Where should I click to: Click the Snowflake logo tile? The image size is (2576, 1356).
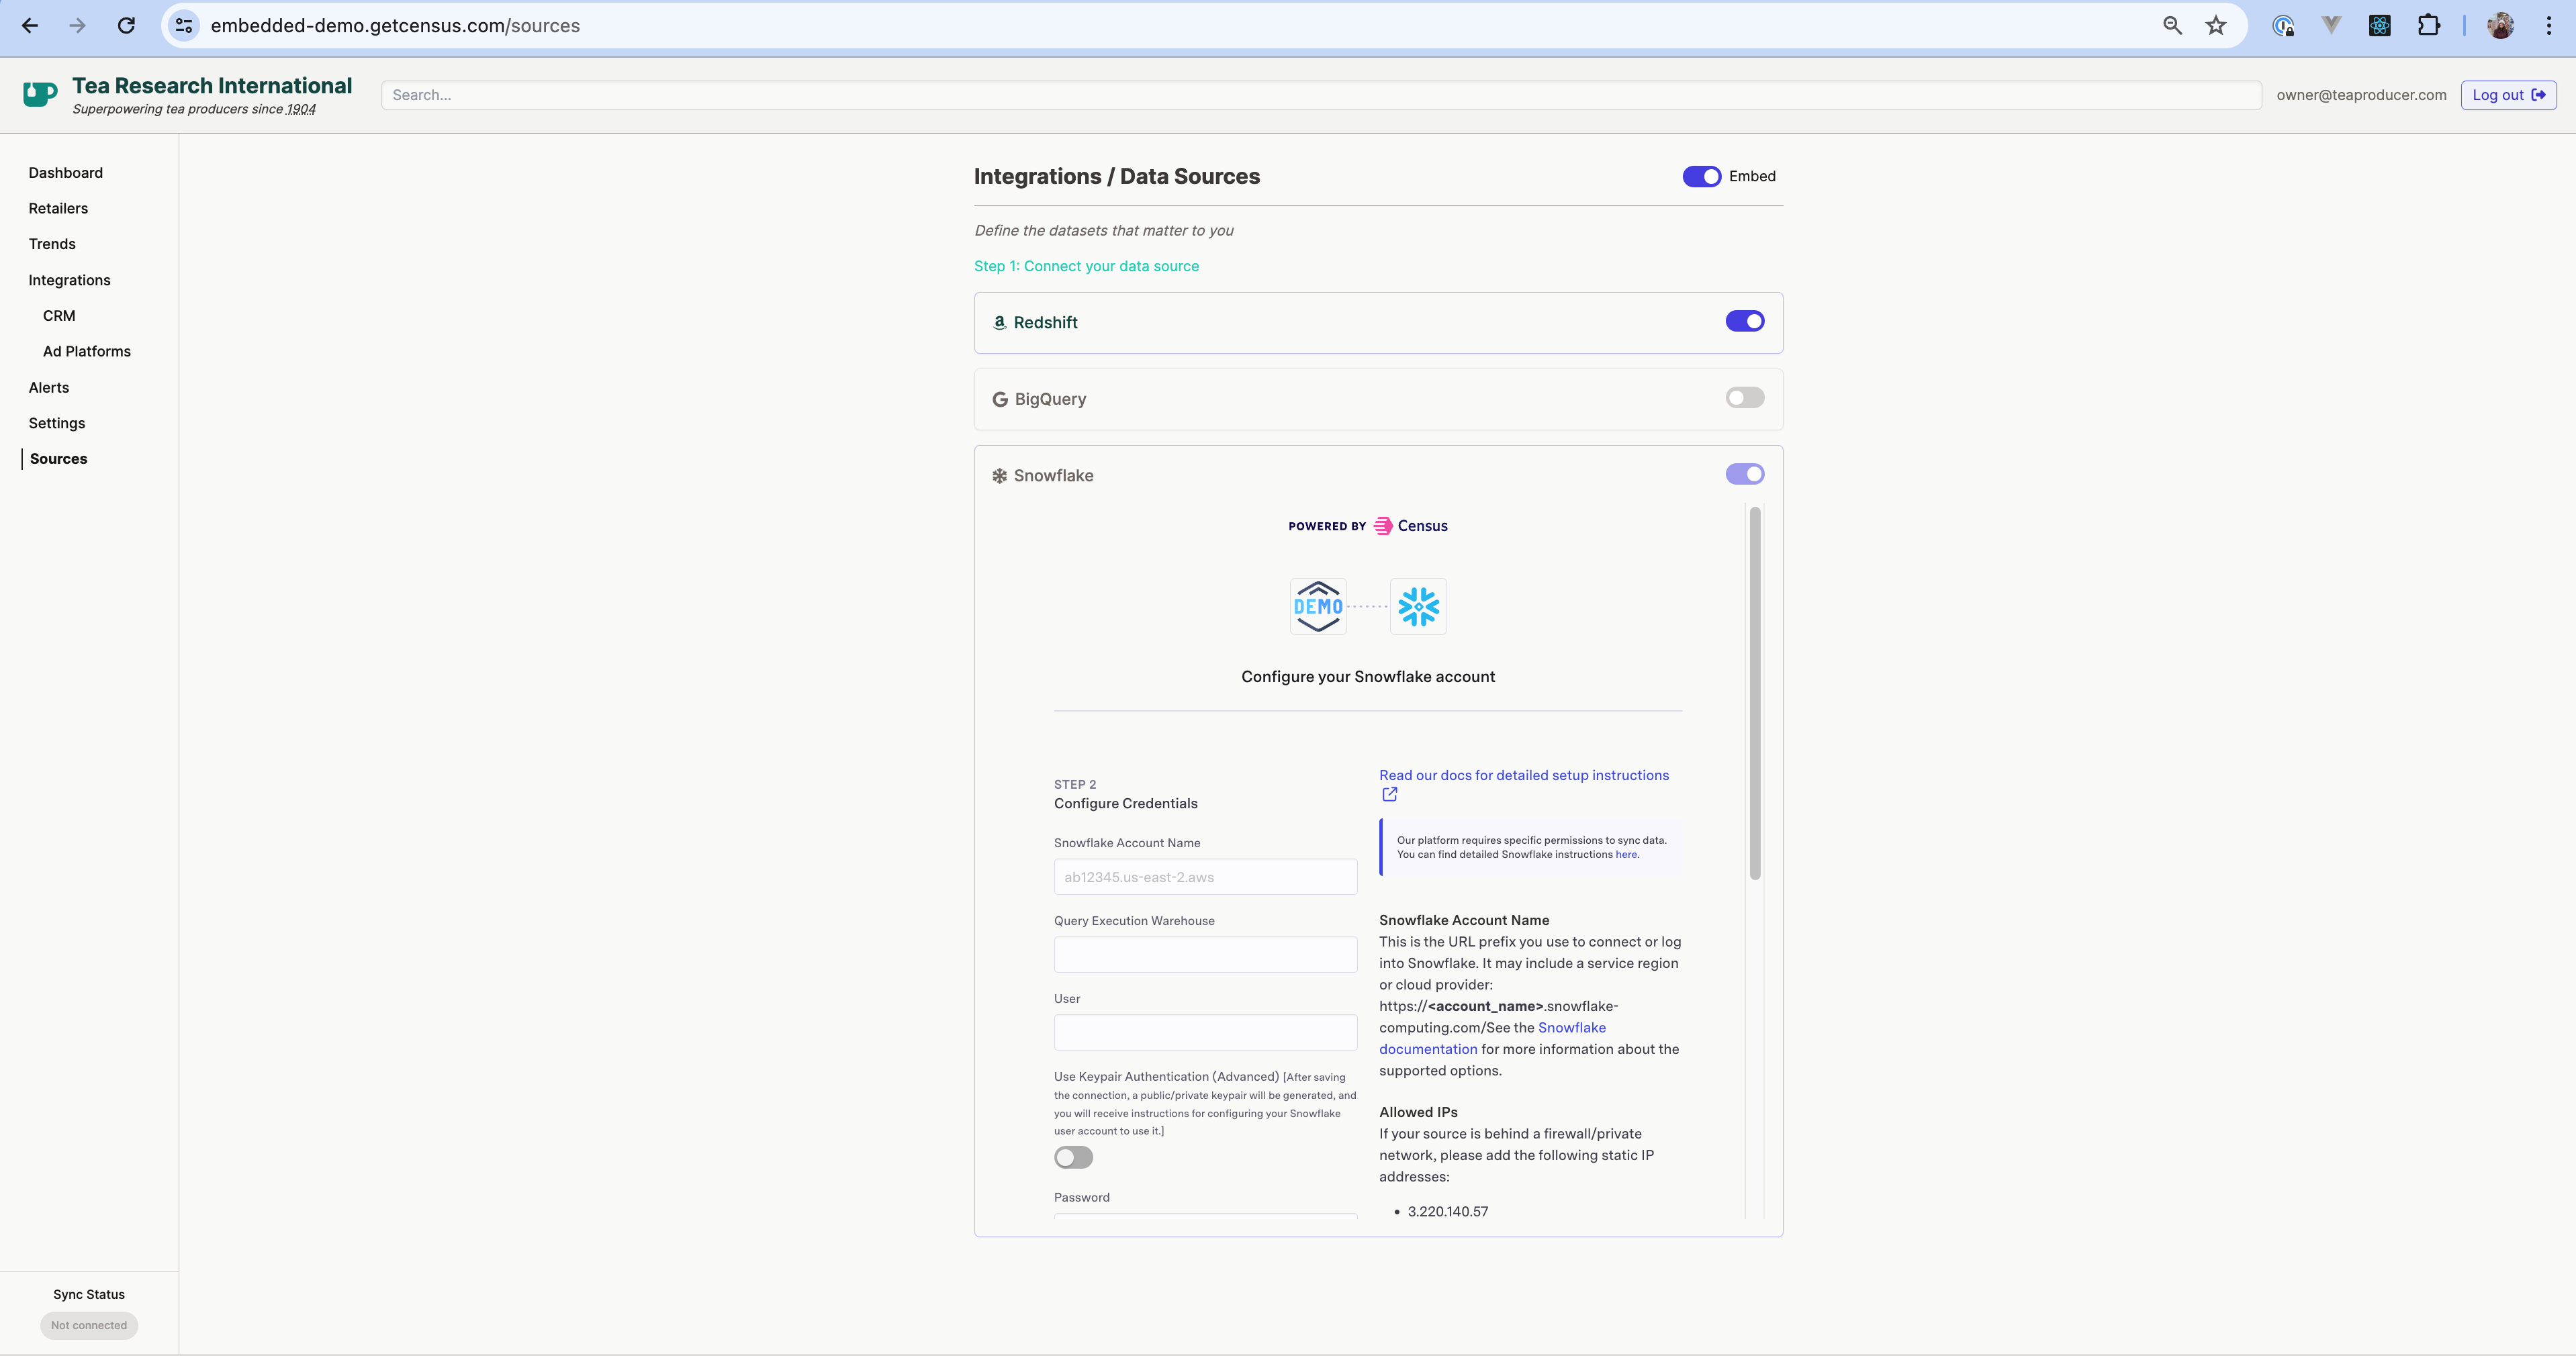[1418, 606]
